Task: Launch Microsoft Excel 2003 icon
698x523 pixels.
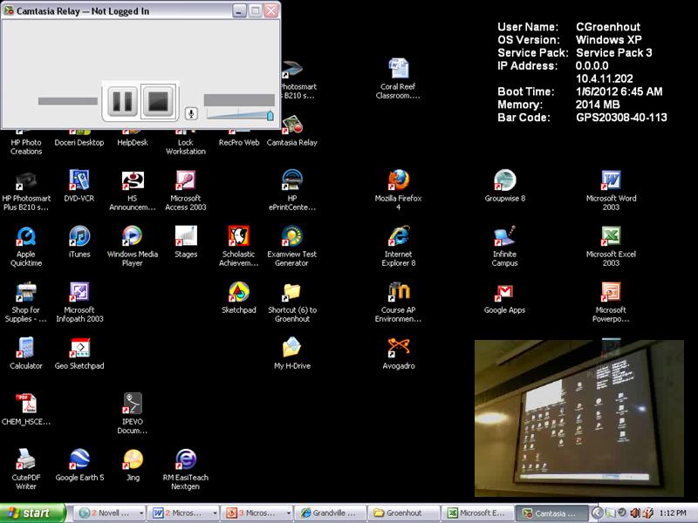Action: click(x=611, y=247)
